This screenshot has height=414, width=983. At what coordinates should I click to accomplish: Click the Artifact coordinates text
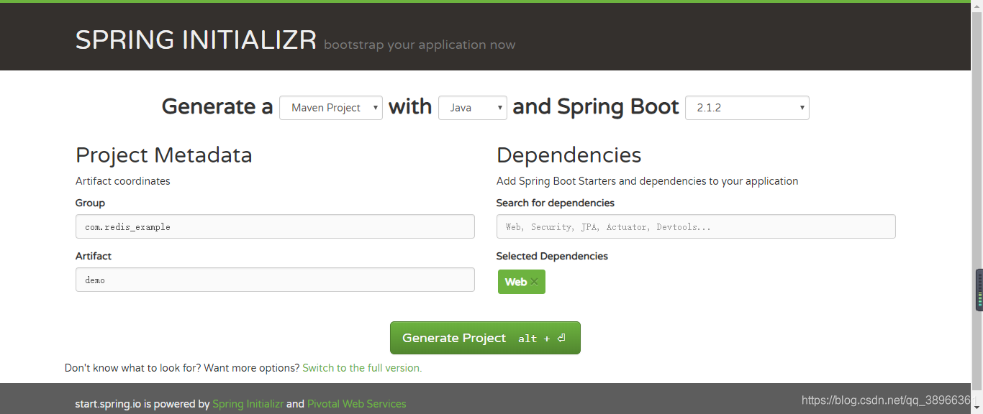pos(123,181)
